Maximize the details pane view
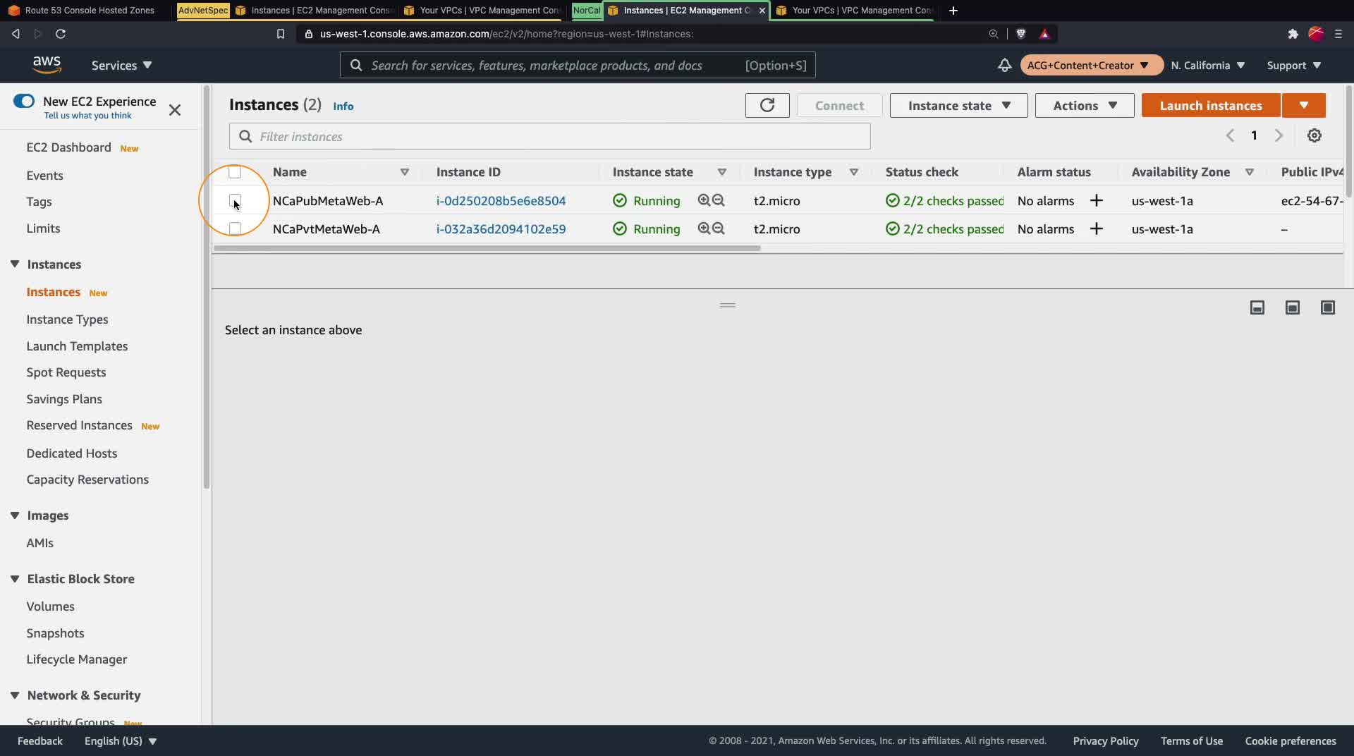This screenshot has height=756, width=1354. (1328, 307)
